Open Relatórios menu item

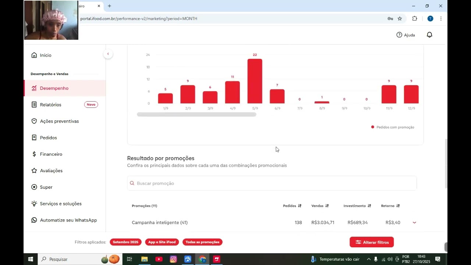[50, 105]
